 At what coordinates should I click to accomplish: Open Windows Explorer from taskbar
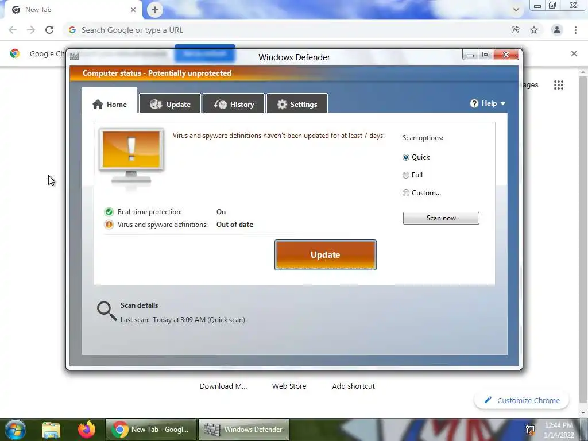coord(51,430)
